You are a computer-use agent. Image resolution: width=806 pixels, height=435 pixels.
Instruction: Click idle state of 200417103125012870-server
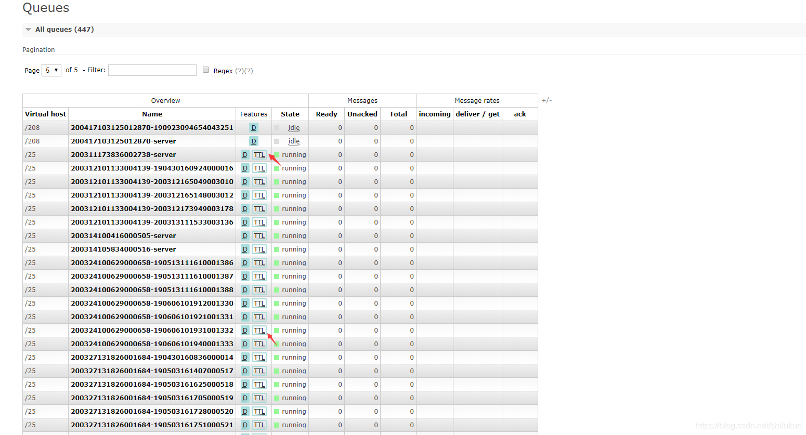tap(294, 141)
